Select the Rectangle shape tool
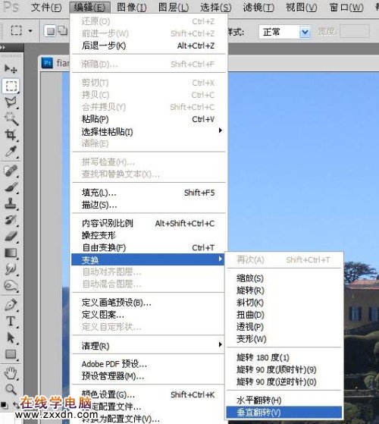Viewport: 379px width, 424px height. pos(11,354)
